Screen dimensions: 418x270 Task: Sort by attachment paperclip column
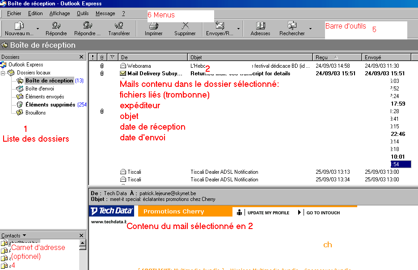(102, 57)
